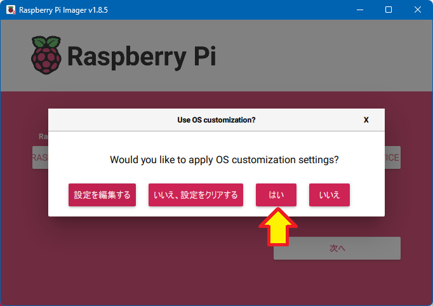
Task: Click 'Would you like to apply OS customization settings?' text
Action: pos(224,159)
